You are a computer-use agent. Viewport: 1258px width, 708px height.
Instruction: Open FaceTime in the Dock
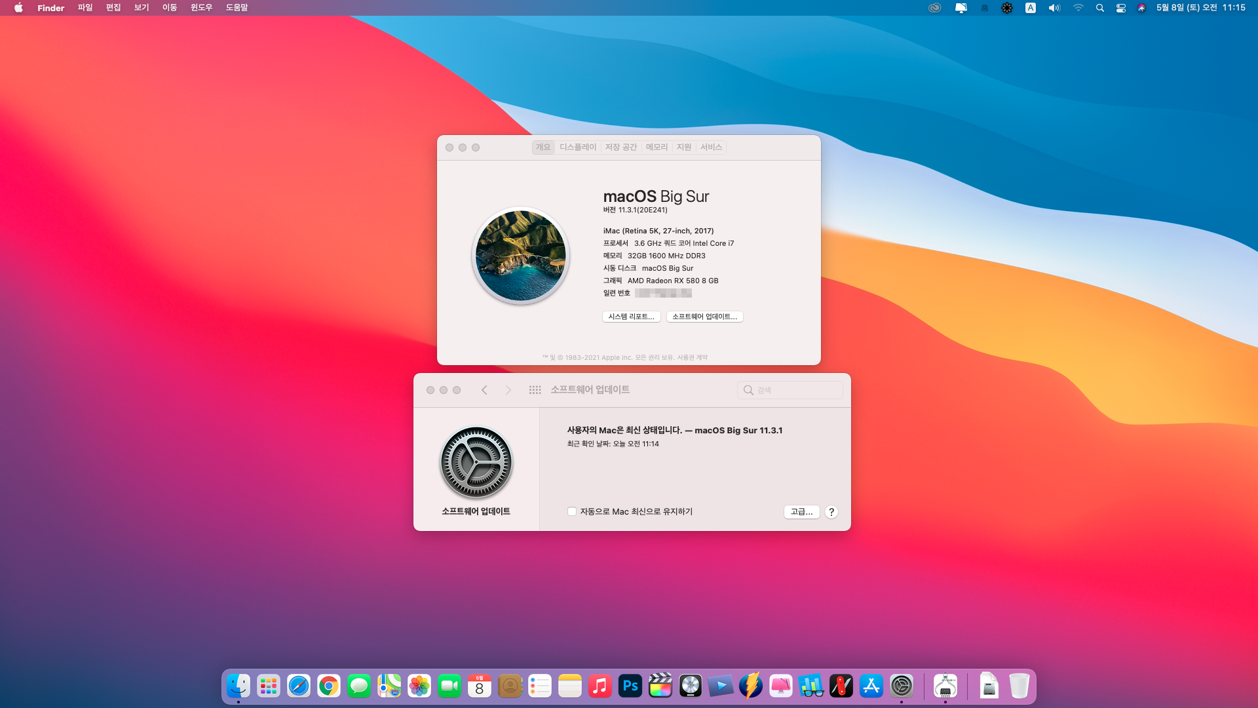[449, 686]
